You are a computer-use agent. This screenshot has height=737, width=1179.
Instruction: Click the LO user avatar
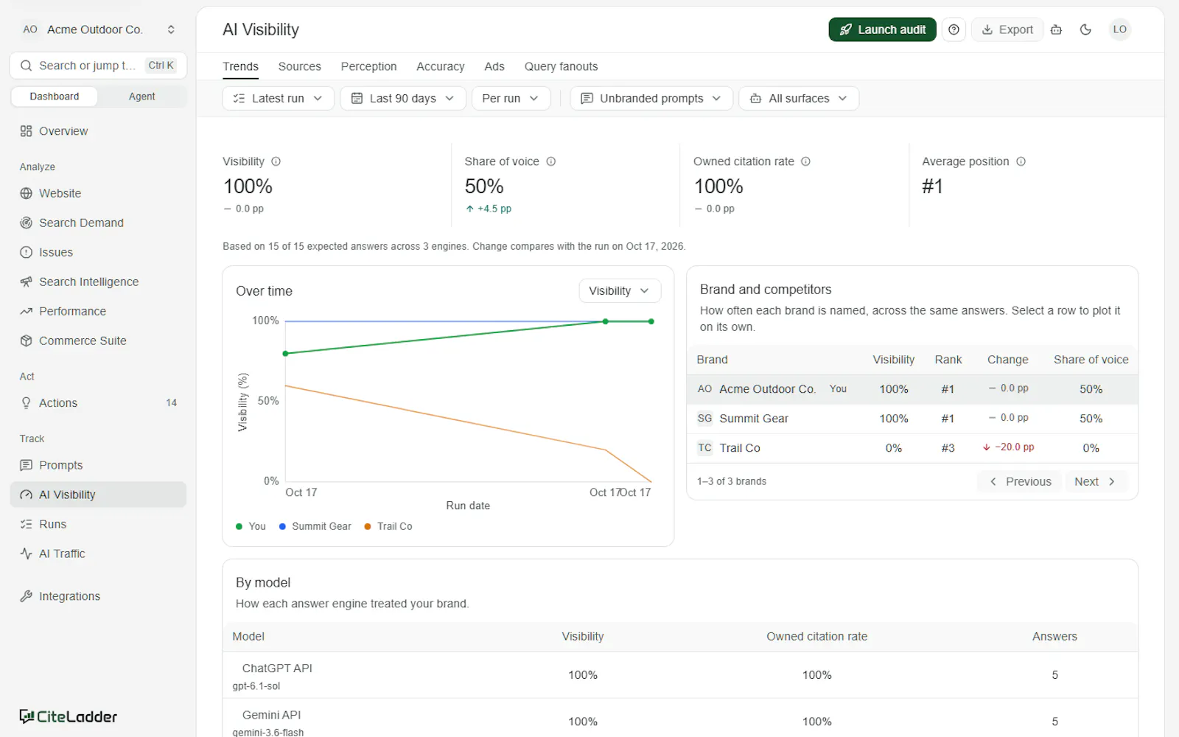1119,29
